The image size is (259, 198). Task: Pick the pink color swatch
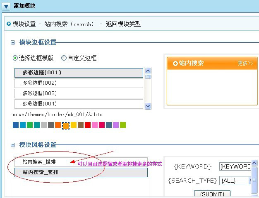click(x=95, y=125)
